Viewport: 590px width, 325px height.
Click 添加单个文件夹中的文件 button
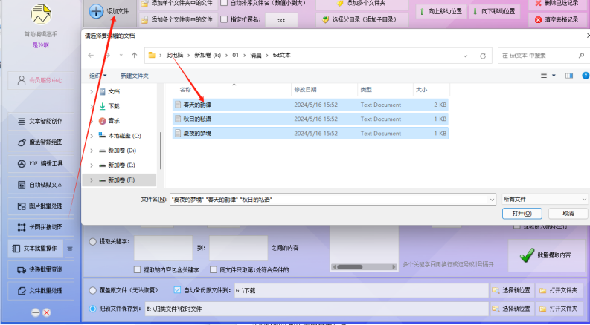[179, 4]
